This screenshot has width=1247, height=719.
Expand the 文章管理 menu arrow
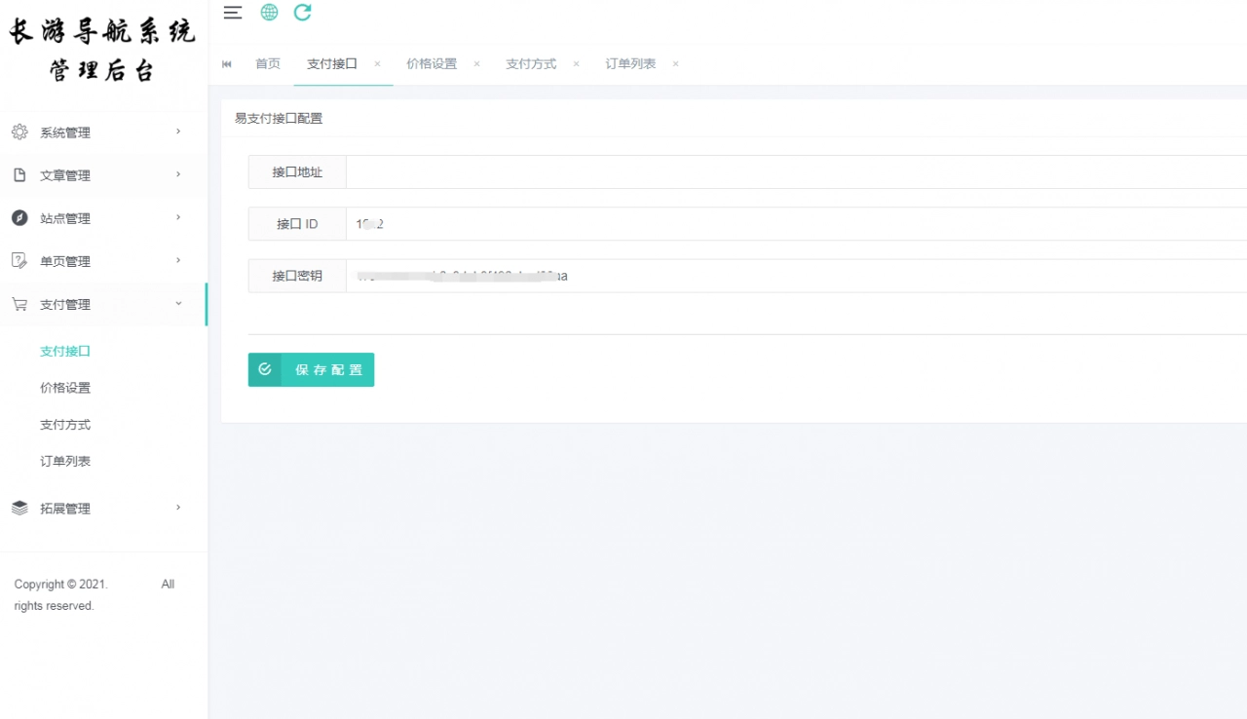(178, 174)
